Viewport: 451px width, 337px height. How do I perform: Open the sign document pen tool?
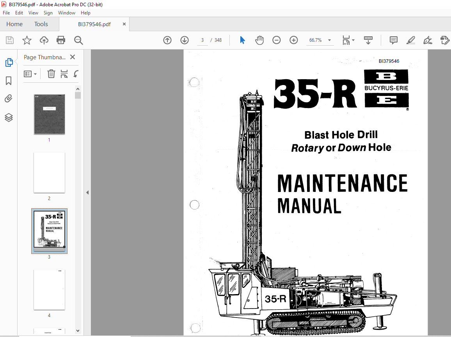[x=428, y=40]
